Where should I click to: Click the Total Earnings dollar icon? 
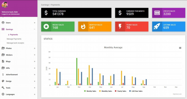[46, 13]
